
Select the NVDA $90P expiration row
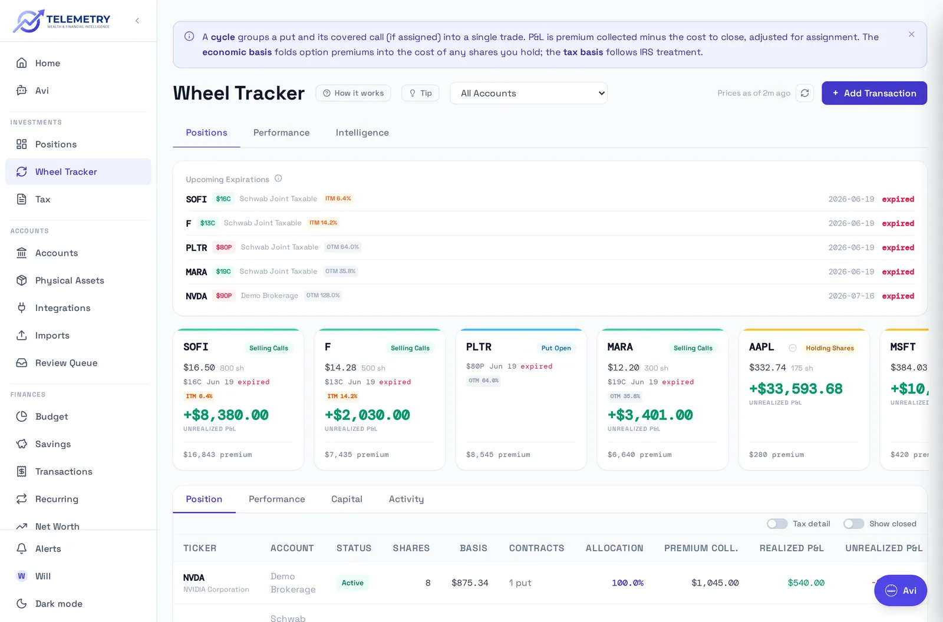click(550, 296)
